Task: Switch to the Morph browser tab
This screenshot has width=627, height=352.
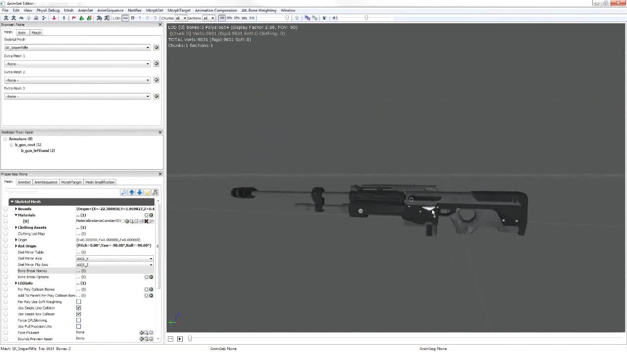Action: (x=36, y=32)
